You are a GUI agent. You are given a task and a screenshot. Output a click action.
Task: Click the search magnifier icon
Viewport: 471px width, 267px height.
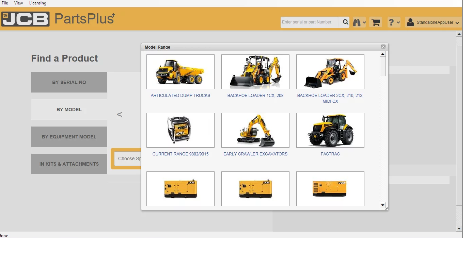(x=345, y=22)
